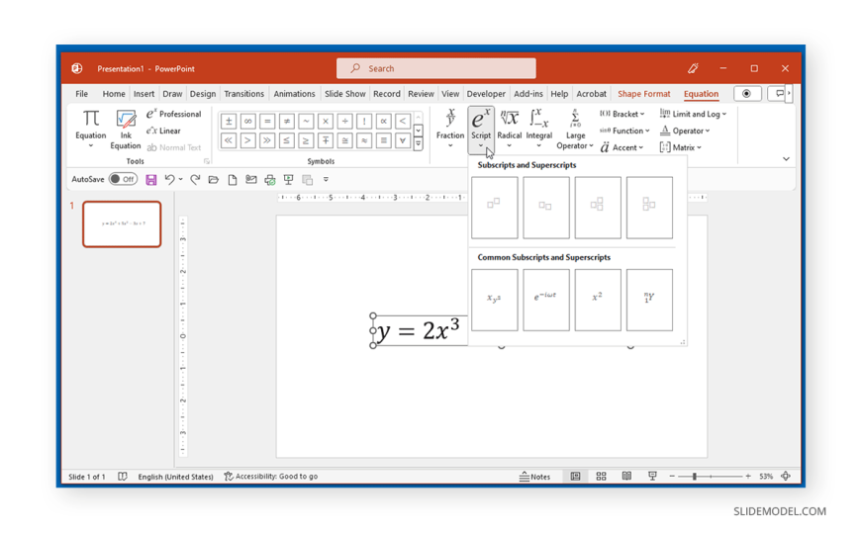Click the Save icon in quick access toolbar

click(151, 180)
